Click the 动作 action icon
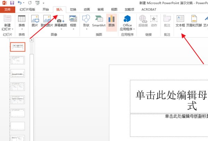This screenshot has width=208, height=141. [154, 19]
